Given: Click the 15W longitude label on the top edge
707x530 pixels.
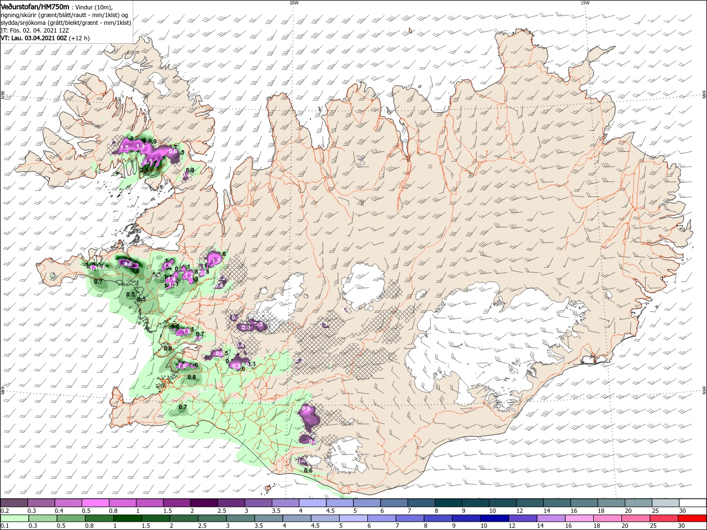Looking at the screenshot, I should tap(585, 3).
